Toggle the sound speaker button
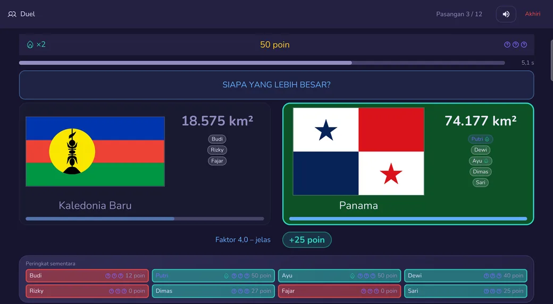Viewport: 553px width, 304px height. [506, 14]
